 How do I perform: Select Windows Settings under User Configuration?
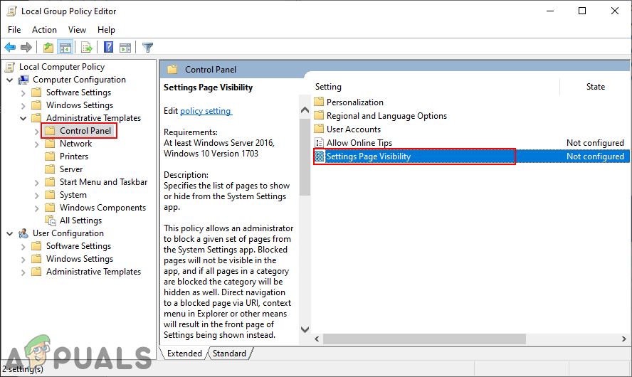click(80, 259)
